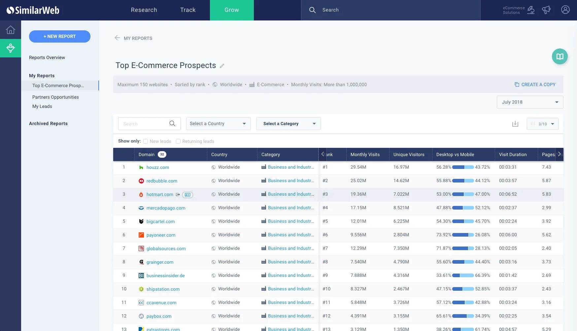Viewport: 577px width, 331px height.
Task: Open hotmart.com in external link icon
Action: 178,194
